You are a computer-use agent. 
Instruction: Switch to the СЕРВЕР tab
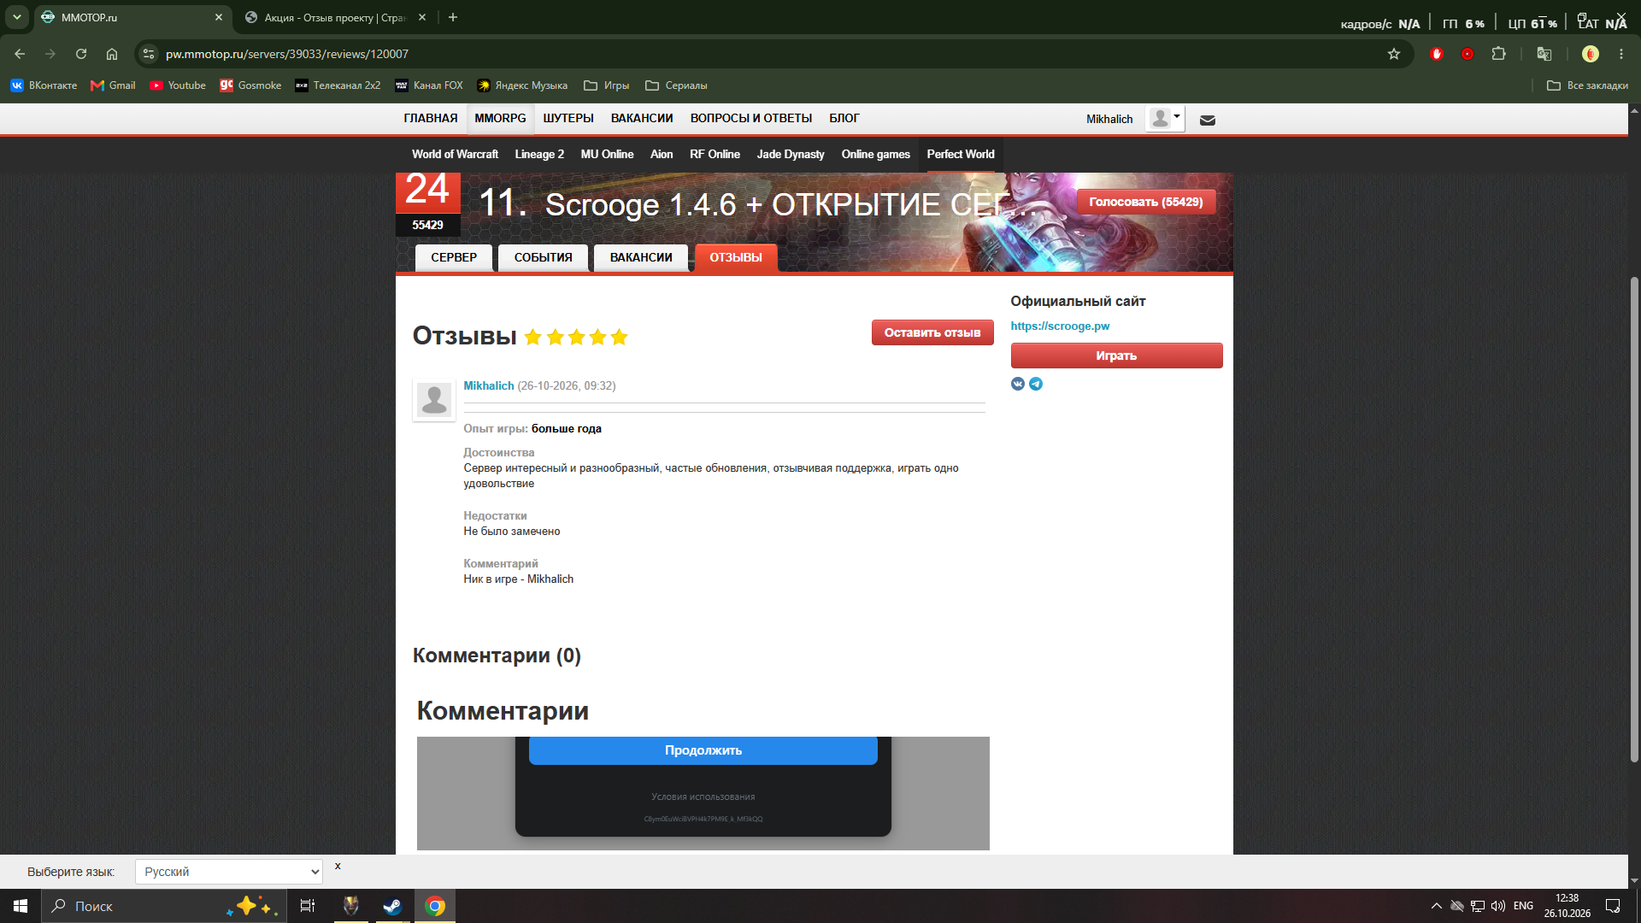click(x=454, y=257)
